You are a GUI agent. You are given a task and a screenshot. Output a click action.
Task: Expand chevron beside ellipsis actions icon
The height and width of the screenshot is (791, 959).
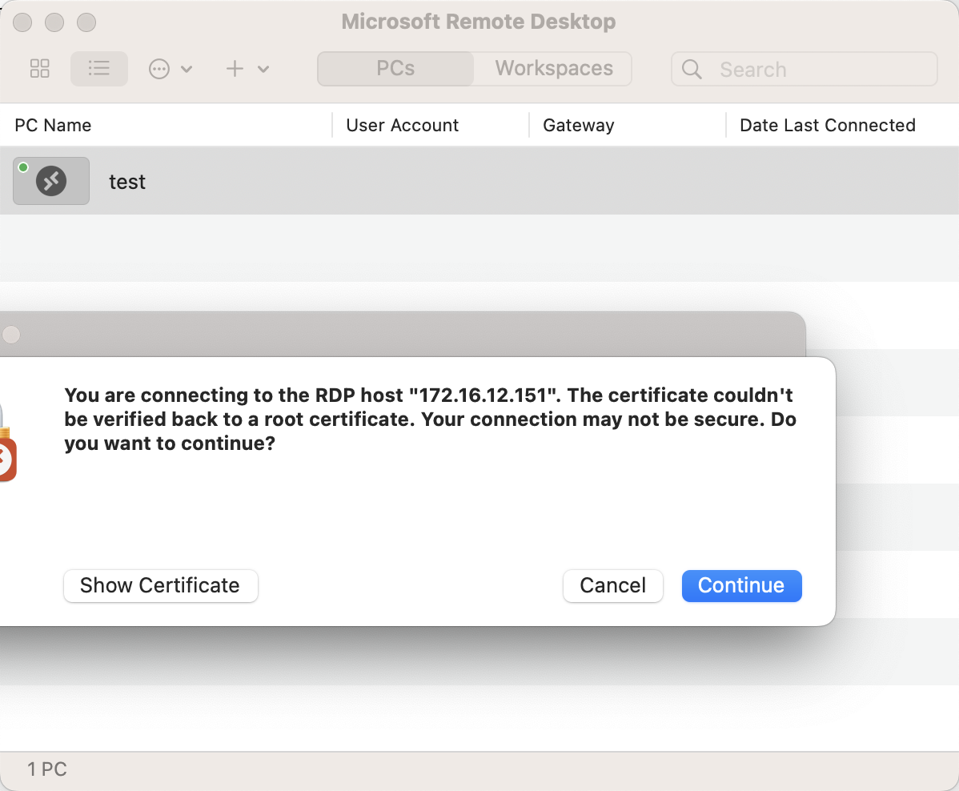click(187, 69)
